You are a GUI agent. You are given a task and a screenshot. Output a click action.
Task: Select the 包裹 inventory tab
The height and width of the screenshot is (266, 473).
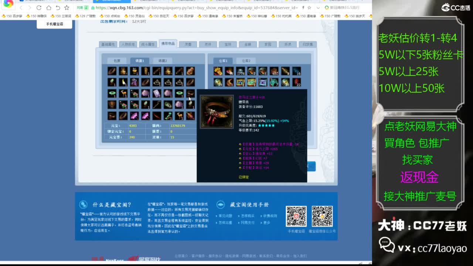[x=117, y=61]
